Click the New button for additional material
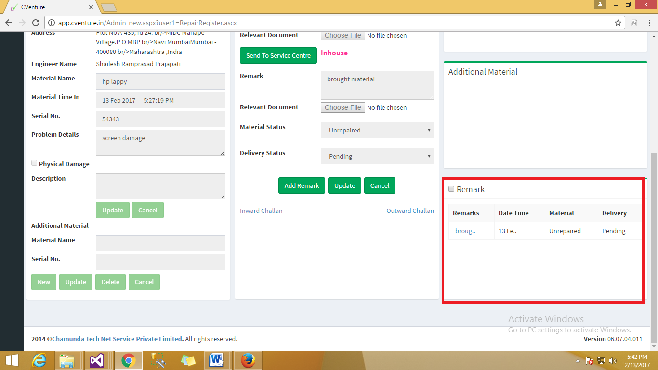This screenshot has height=370, width=658. point(44,282)
